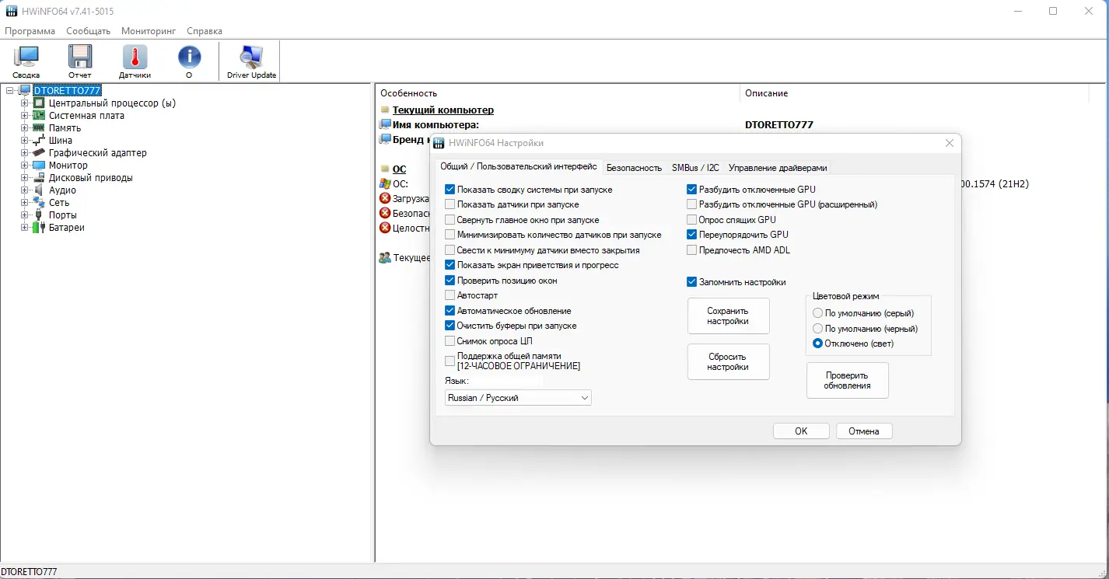Expand the Системная плата tree node
The image size is (1109, 579).
pyautogui.click(x=25, y=116)
